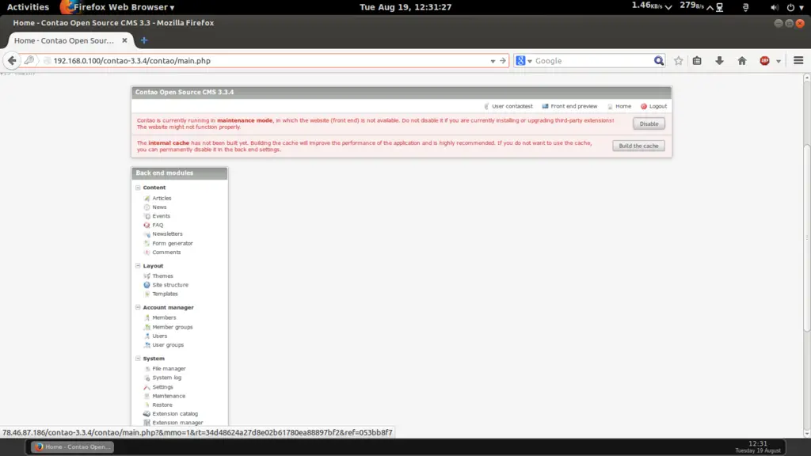Open the Templates module icon

pyautogui.click(x=147, y=294)
